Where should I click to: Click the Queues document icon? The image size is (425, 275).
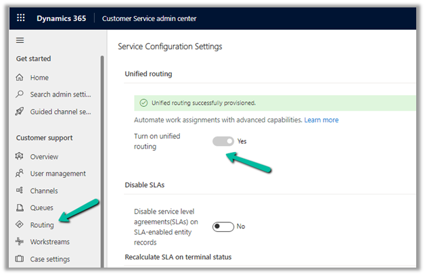(20, 208)
